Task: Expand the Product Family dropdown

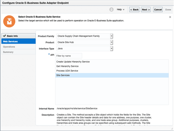Action: point(111,36)
